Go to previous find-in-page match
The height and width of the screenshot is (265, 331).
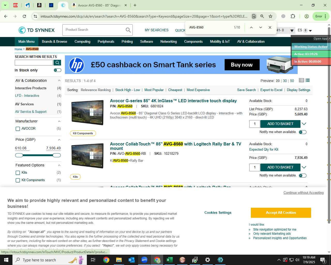(x=251, y=27)
